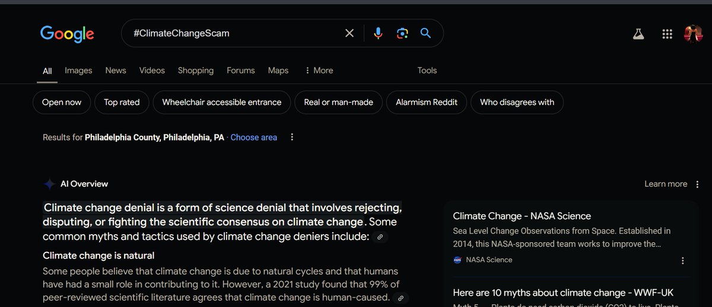Click 'Learn more' about AI Overview
Image resolution: width=712 pixels, height=307 pixels.
click(x=666, y=184)
